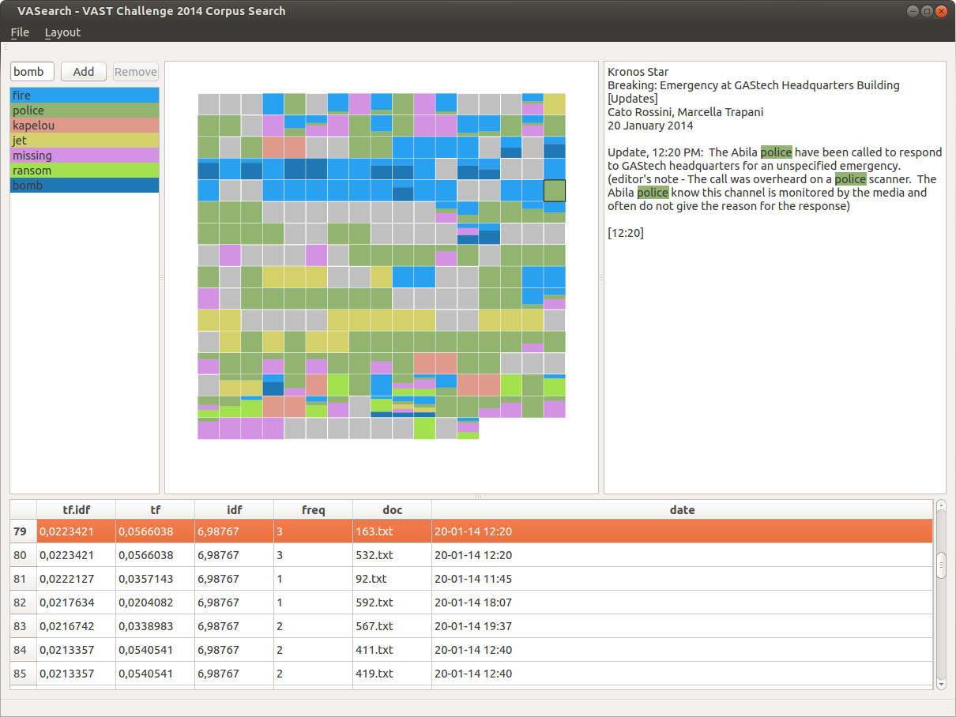Click the outlined selected green tile in the grid
The width and height of the screenshot is (956, 717).
pyautogui.click(x=555, y=190)
